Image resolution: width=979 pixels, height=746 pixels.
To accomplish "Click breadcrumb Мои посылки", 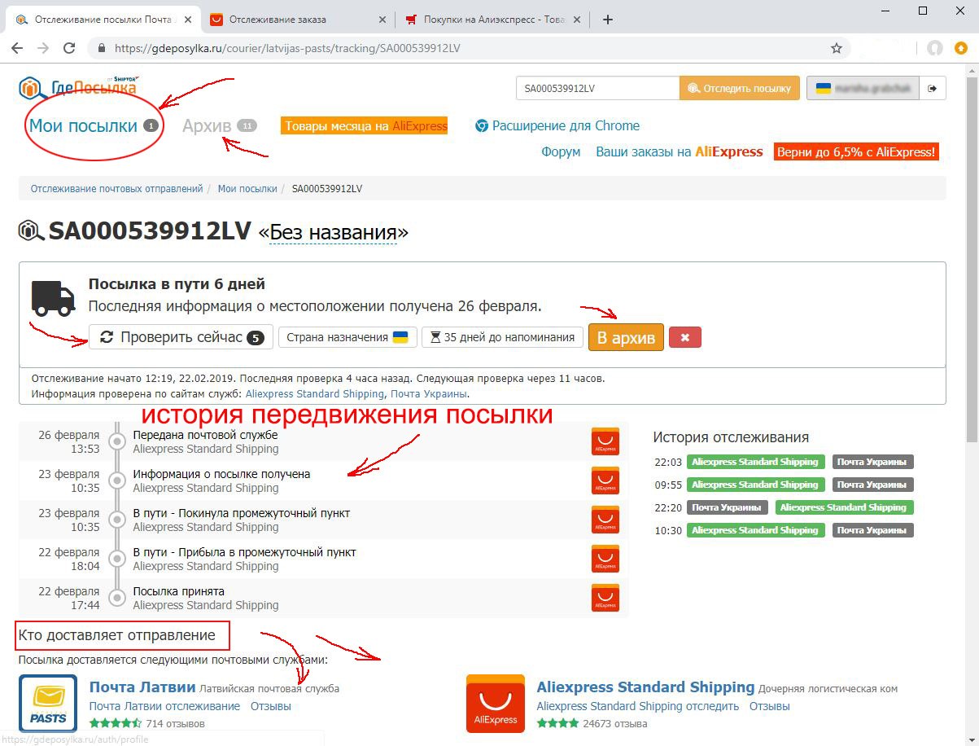I will click(x=247, y=188).
